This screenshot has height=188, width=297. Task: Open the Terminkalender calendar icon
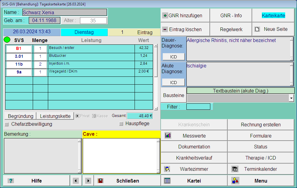(235, 169)
